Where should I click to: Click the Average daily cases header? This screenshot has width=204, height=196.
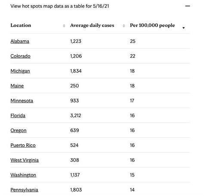click(92, 25)
